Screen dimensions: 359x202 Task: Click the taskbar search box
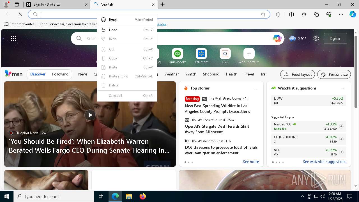(x=54, y=196)
